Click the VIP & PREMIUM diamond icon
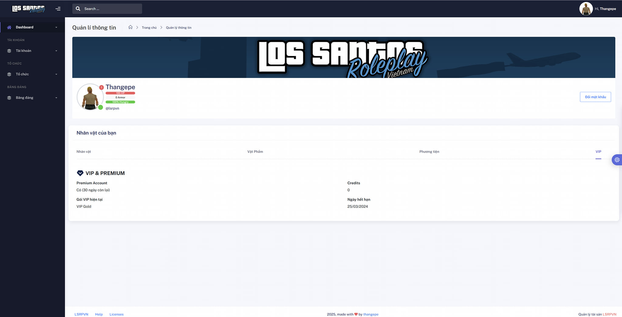The width and height of the screenshot is (622, 317). 80,173
